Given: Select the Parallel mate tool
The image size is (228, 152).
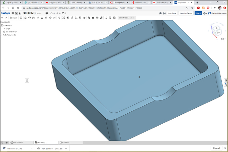Looking at the screenshot, I should [x=54, y=18].
